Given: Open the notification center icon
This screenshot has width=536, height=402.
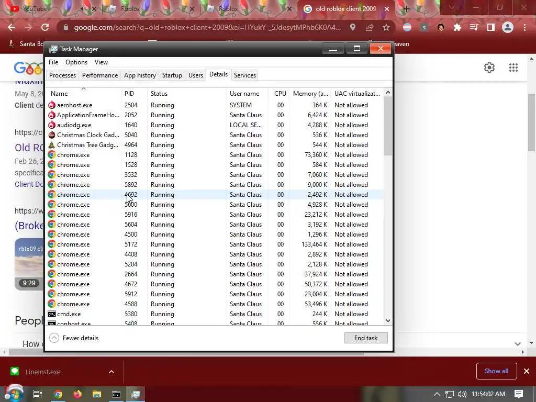Looking at the screenshot, I should [x=519, y=394].
